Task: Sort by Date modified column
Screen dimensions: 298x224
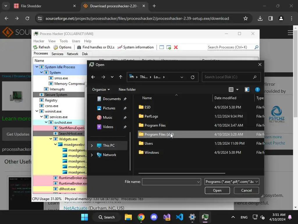Action: point(225,98)
